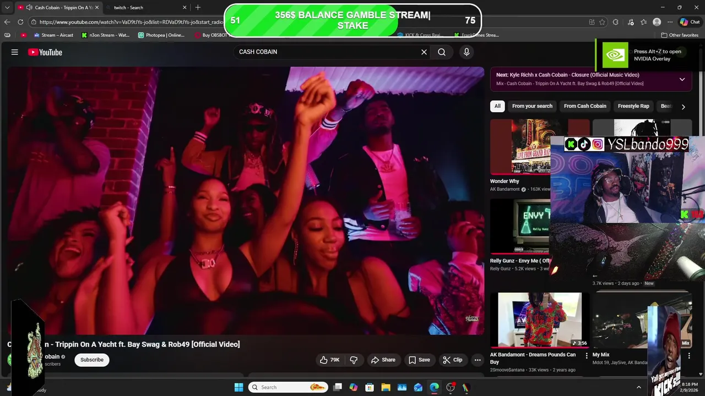Add this page to favorites star
705x396 pixels.
point(602,22)
